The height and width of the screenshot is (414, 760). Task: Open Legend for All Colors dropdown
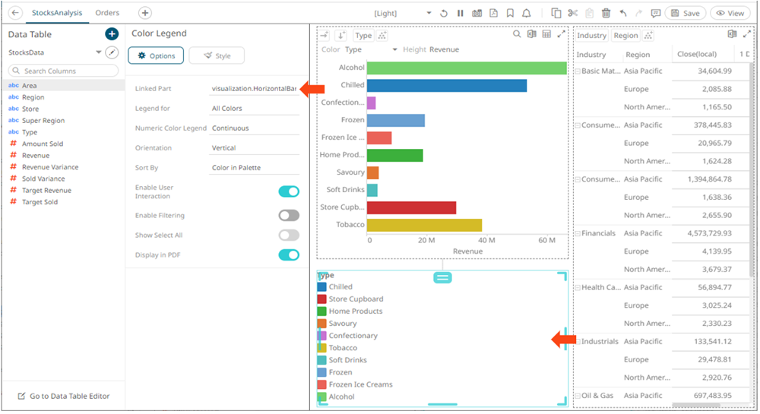[255, 109]
